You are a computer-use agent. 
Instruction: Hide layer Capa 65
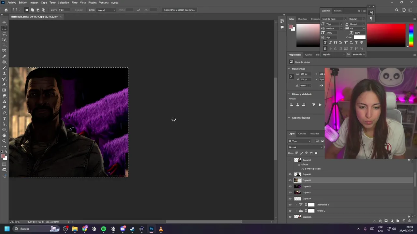pyautogui.click(x=290, y=180)
